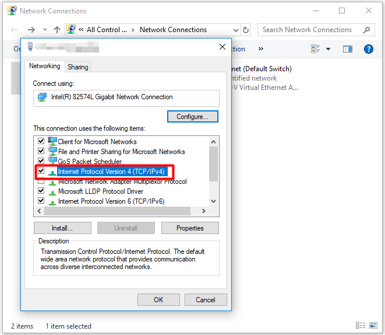Toggle QoS Packet Scheduler checkbox
Image resolution: width=385 pixels, height=335 pixels.
pyautogui.click(x=41, y=161)
